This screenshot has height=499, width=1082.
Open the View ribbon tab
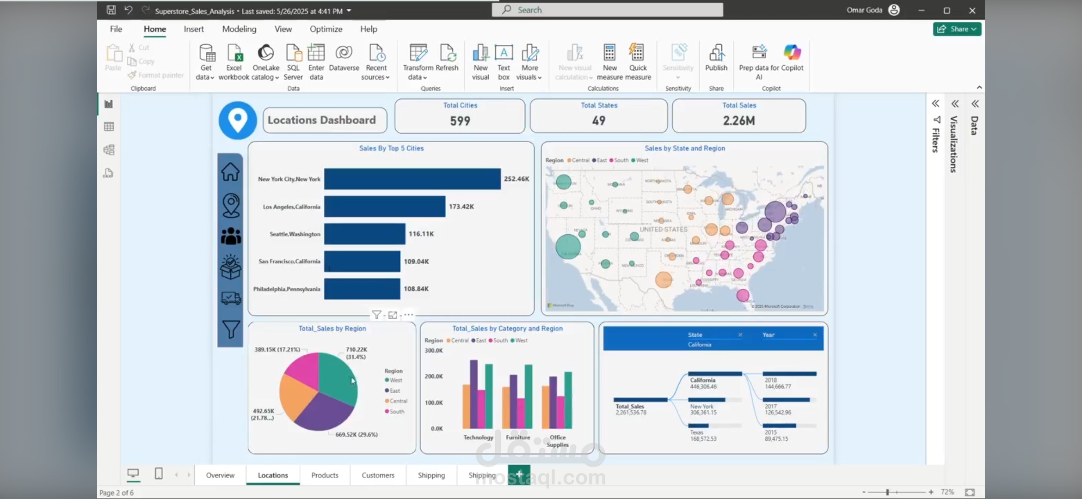283,29
